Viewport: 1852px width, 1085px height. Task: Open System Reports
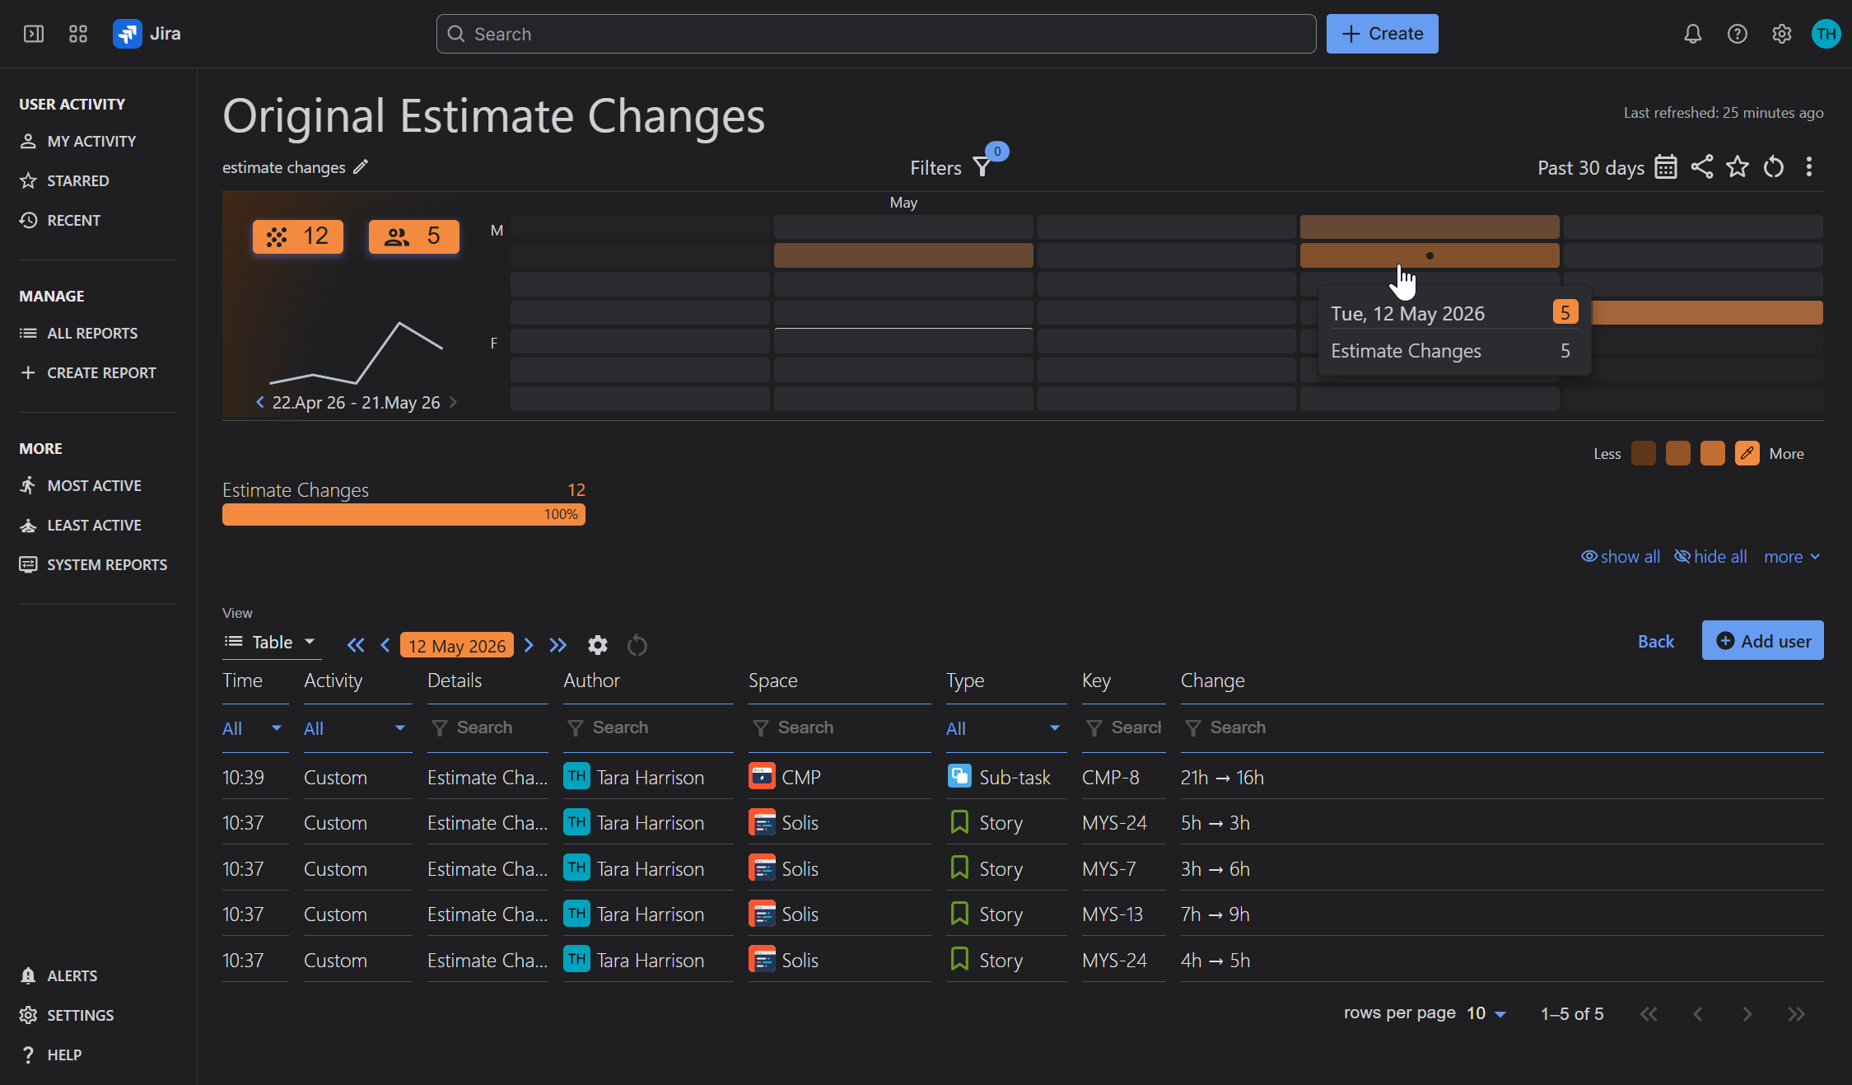[x=93, y=564]
